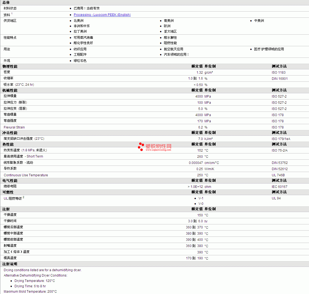Select the 已商用：当前有效 status text
Viewport: 309px width, 294px height.
tap(86, 8)
